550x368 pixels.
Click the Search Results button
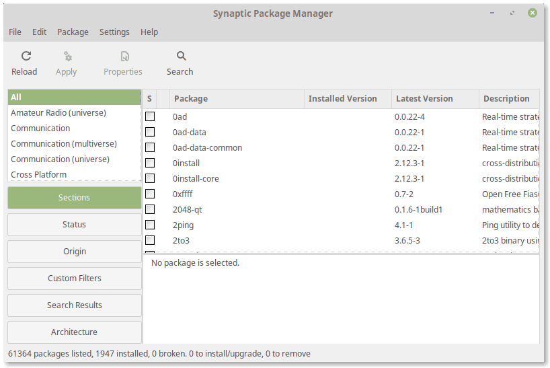point(75,305)
